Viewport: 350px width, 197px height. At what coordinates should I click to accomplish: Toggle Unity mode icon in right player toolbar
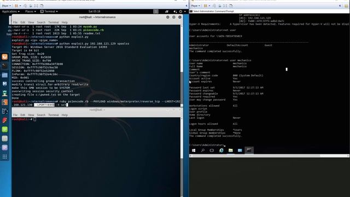[x=231, y=6]
